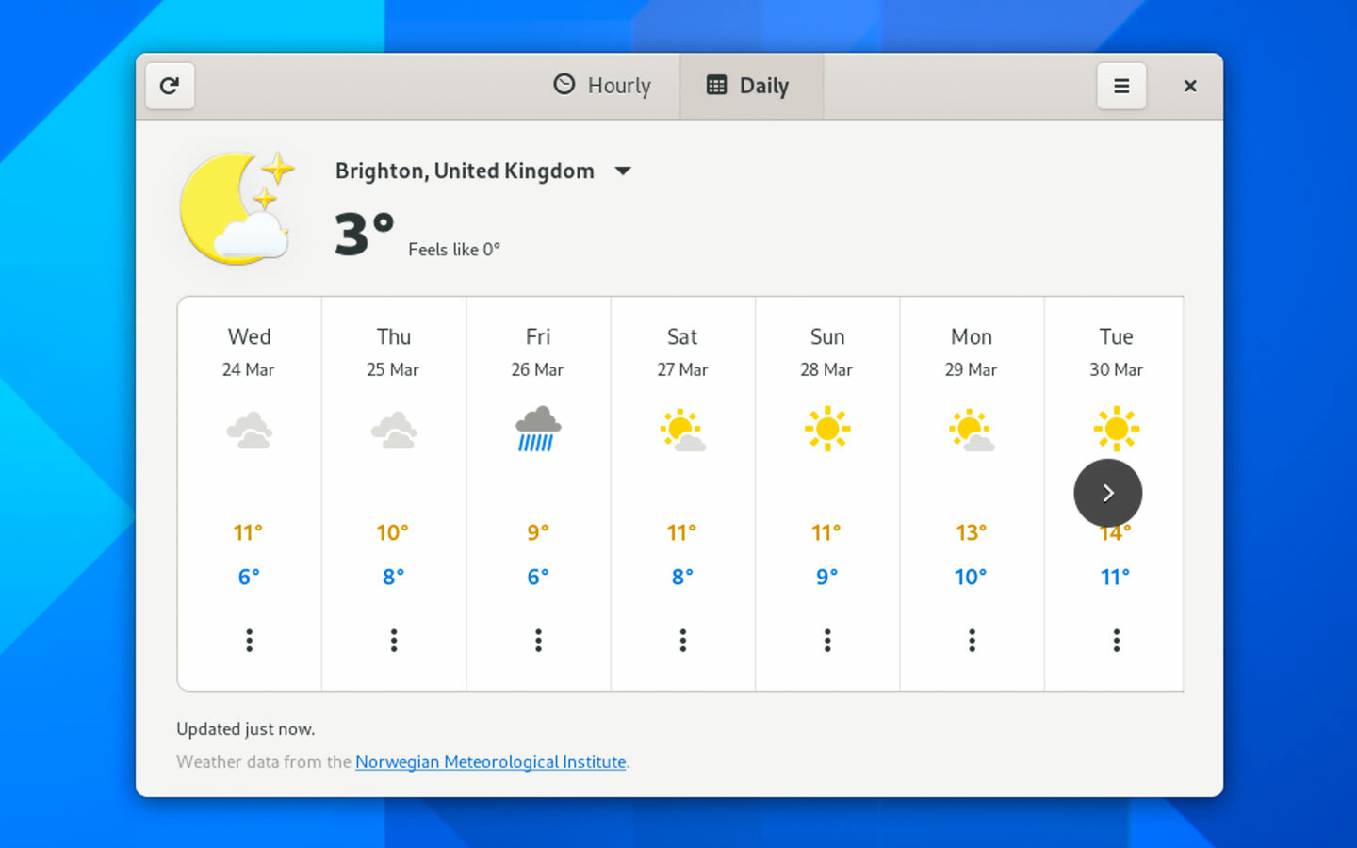Show more details for Monday
Viewport: 1357px width, 848px height.
pyautogui.click(x=972, y=641)
